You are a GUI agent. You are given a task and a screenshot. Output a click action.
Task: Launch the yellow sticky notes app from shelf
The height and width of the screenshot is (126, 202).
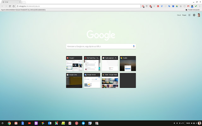click(63, 123)
